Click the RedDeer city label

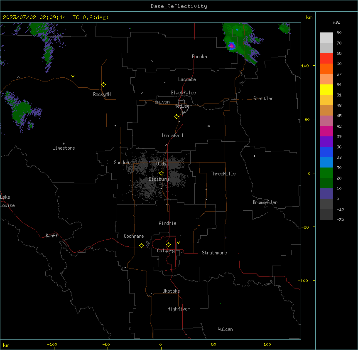pos(183,106)
